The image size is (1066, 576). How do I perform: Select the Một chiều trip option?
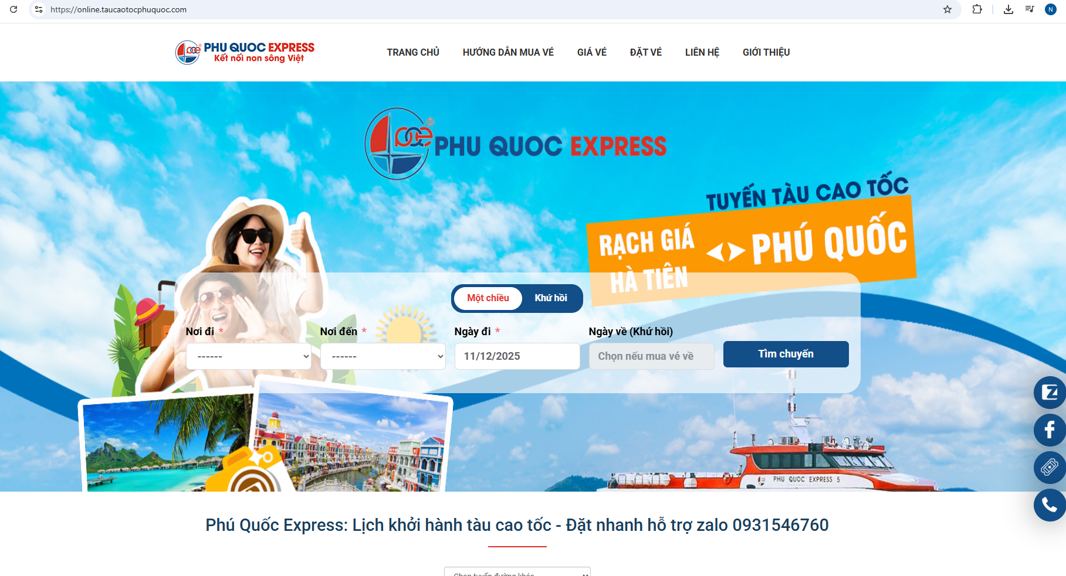(x=488, y=298)
